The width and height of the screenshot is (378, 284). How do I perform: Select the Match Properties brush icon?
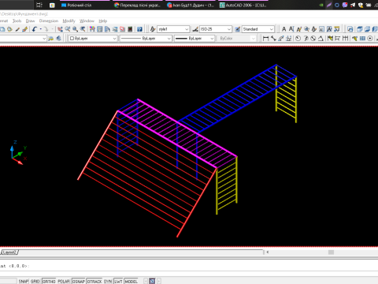click(x=17, y=29)
